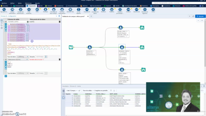Select the Muestra tool
The image size is (206, 116).
(x=112, y=10)
